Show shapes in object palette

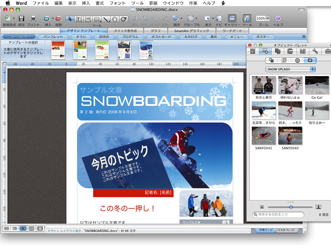(271, 60)
